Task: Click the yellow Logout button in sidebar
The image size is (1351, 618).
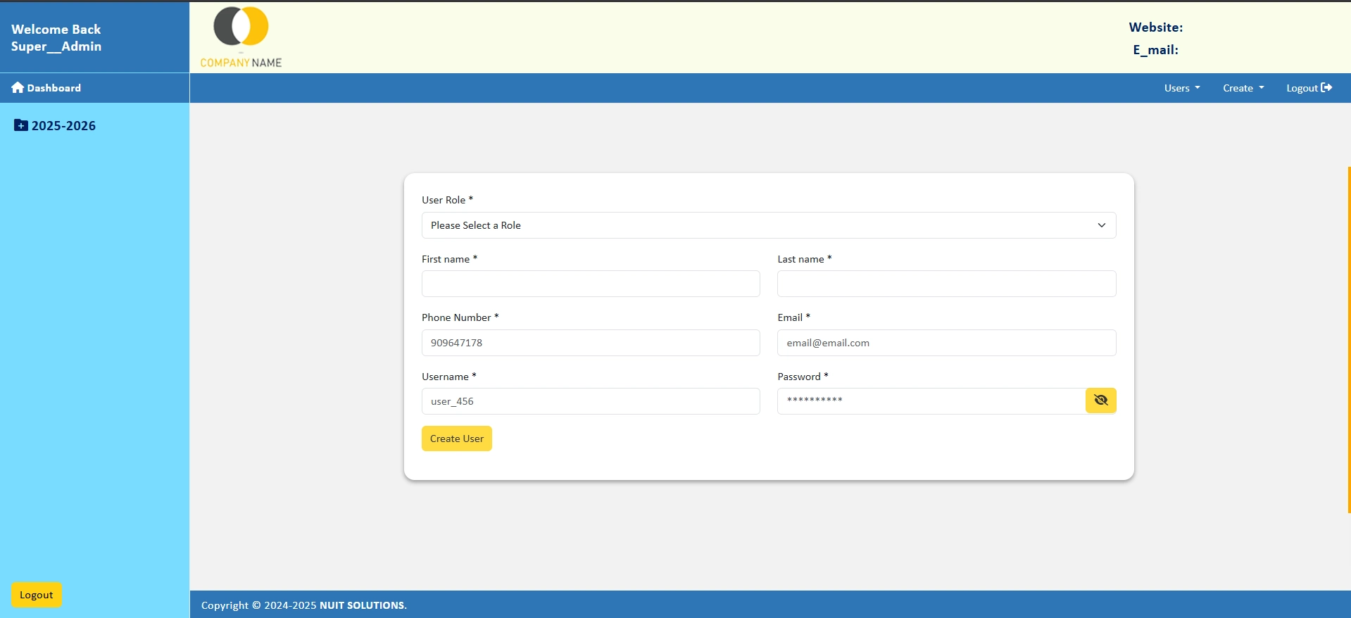Action: [37, 595]
